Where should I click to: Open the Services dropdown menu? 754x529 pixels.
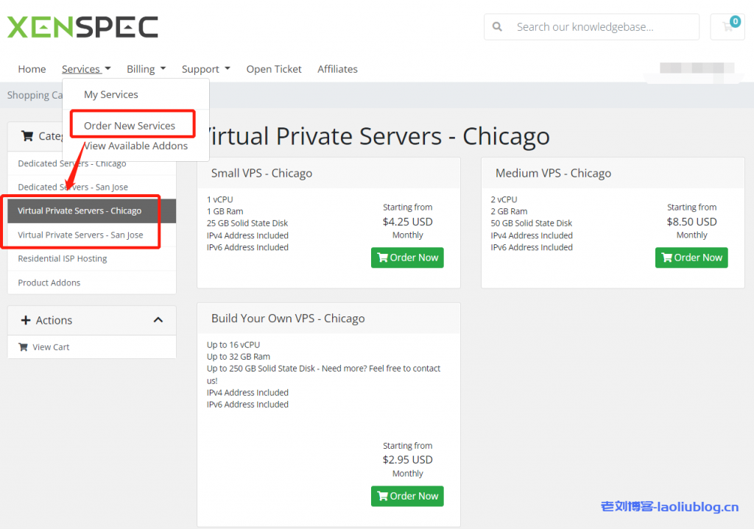coord(86,69)
